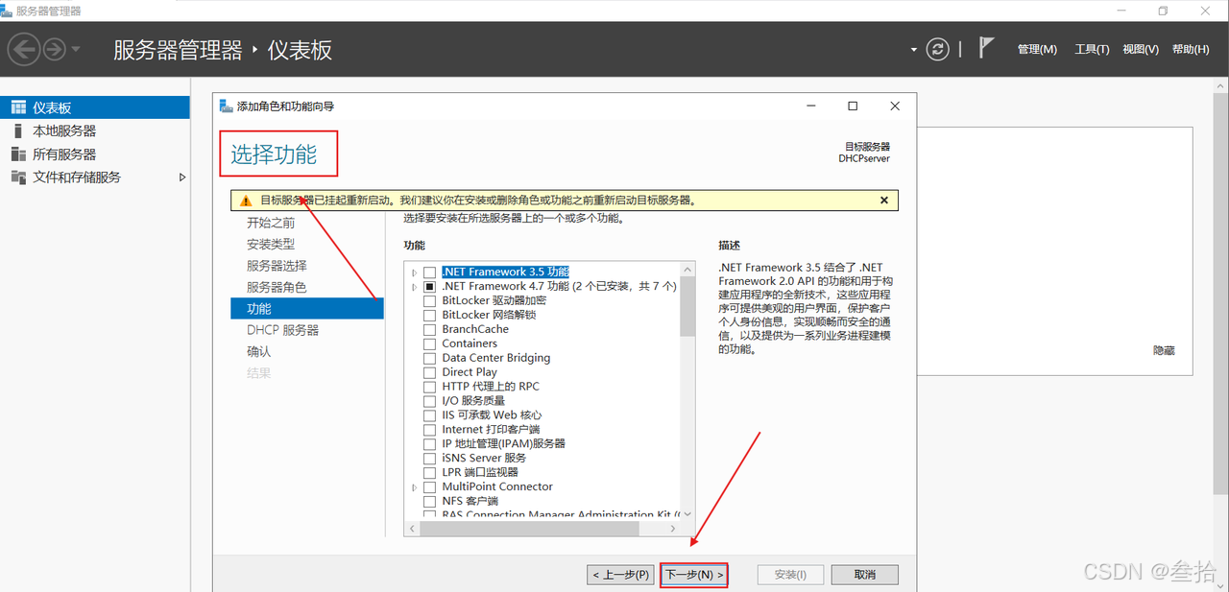Go to the 服务器选择 wizard step

coord(277,266)
